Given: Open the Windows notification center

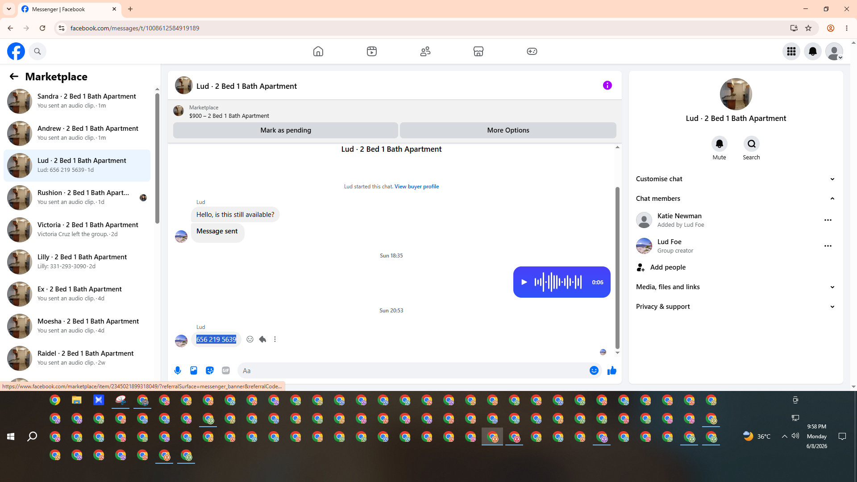Looking at the screenshot, I should point(842,436).
